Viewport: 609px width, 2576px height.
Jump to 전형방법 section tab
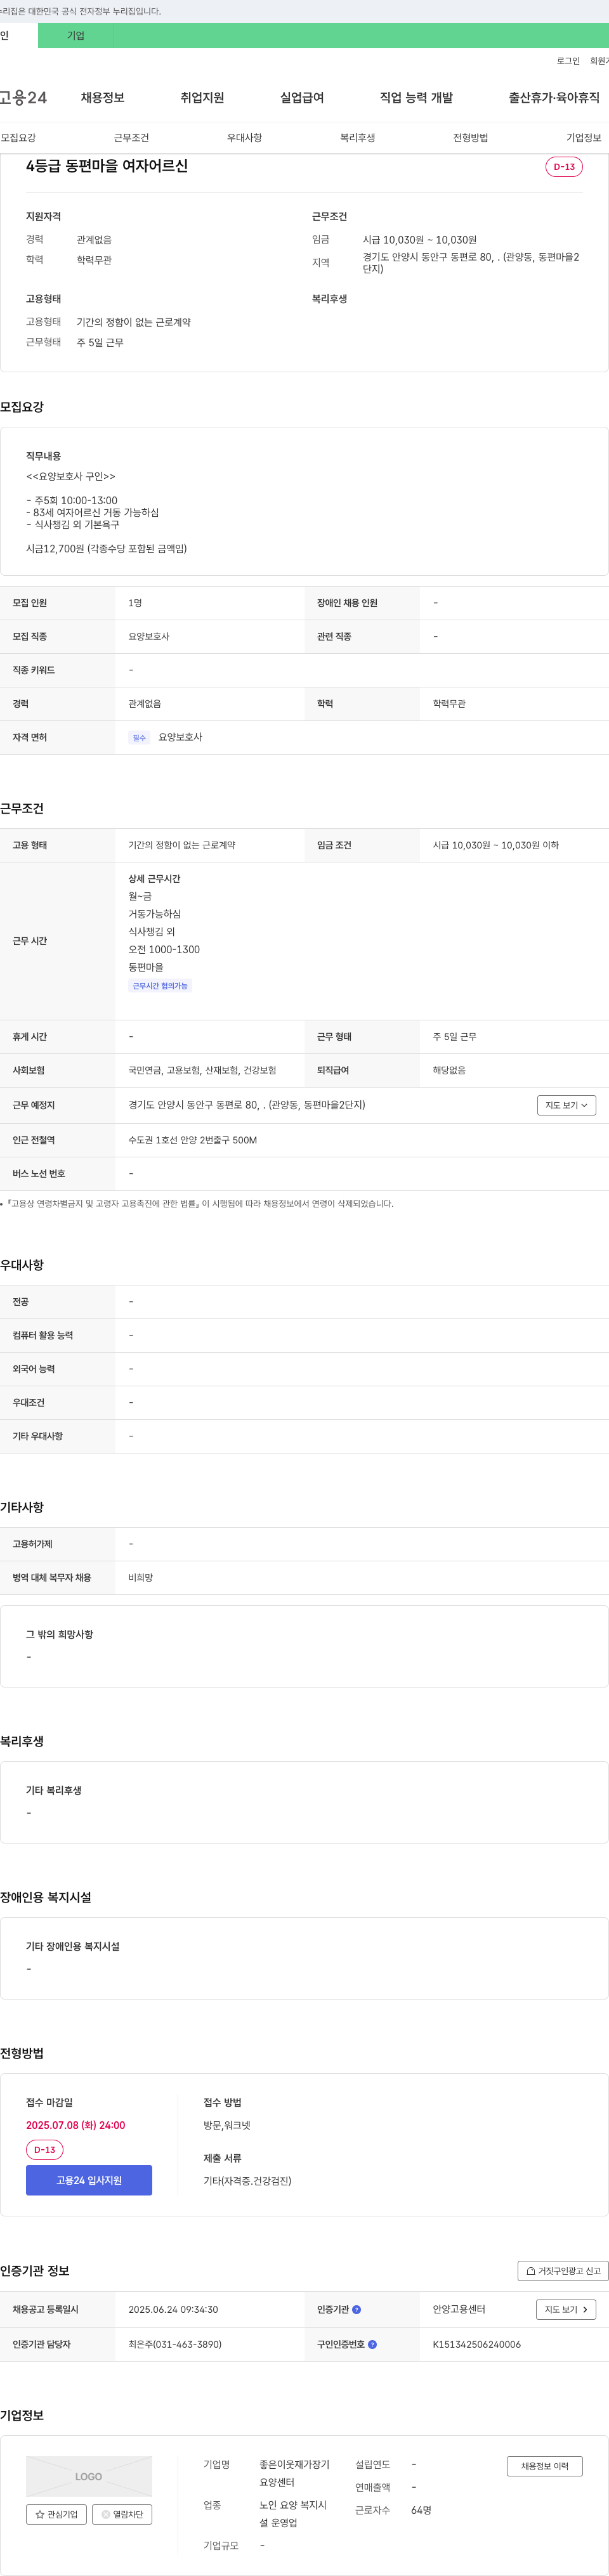click(470, 137)
